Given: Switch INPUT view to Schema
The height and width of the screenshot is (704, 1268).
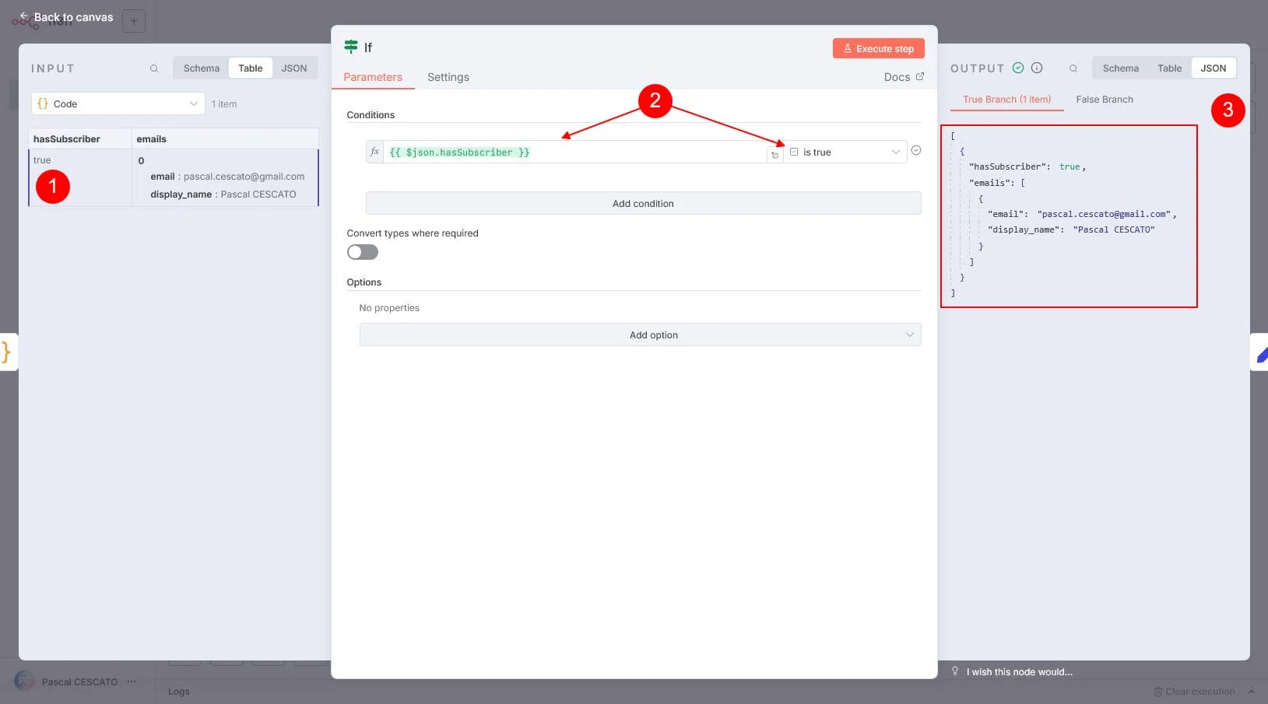Looking at the screenshot, I should tap(202, 68).
